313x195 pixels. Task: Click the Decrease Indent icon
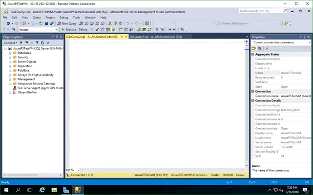pyautogui.click(x=169, y=30)
